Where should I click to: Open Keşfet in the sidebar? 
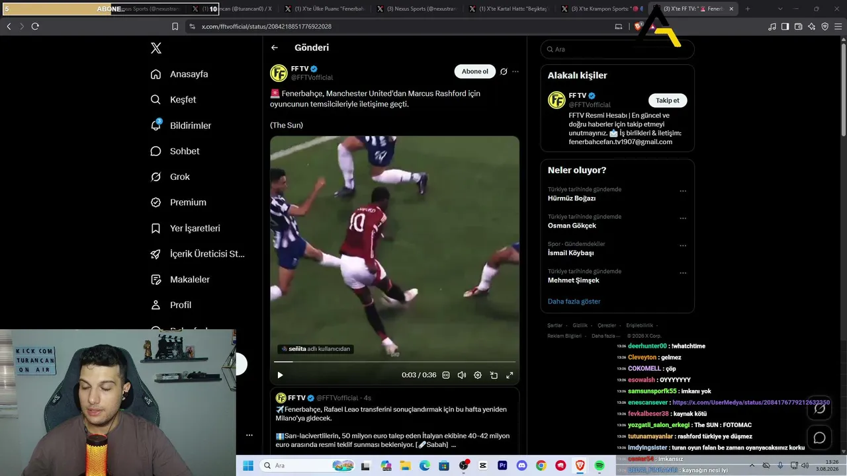click(173, 100)
